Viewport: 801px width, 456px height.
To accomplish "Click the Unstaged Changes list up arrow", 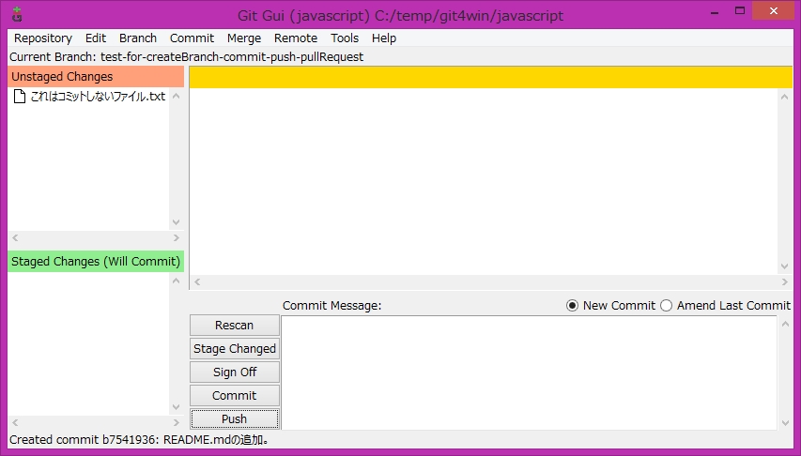I will click(x=177, y=96).
